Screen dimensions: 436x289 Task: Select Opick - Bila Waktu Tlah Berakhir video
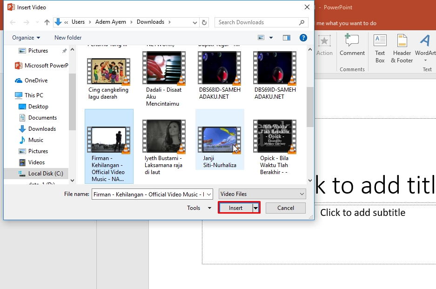[275, 147]
